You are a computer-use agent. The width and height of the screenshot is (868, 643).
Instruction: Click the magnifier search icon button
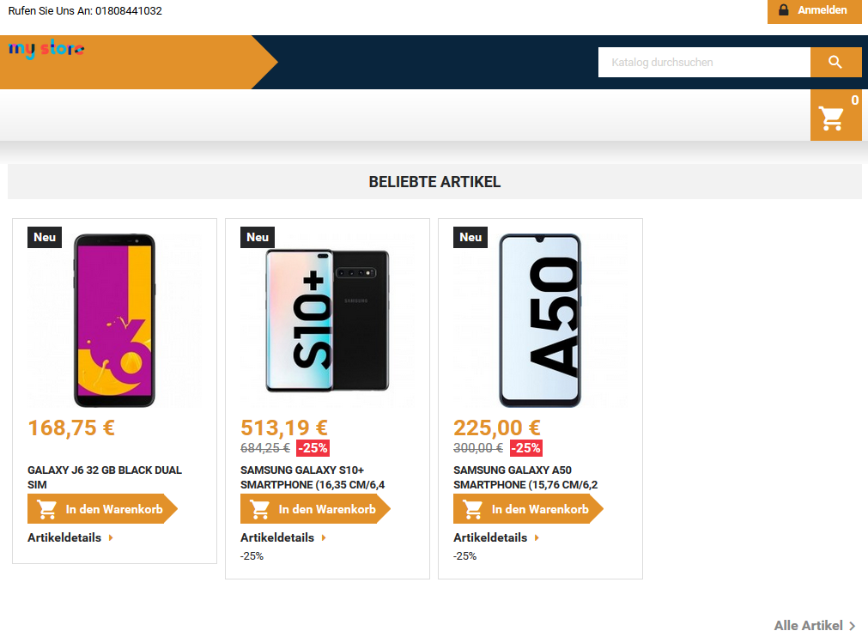tap(835, 62)
